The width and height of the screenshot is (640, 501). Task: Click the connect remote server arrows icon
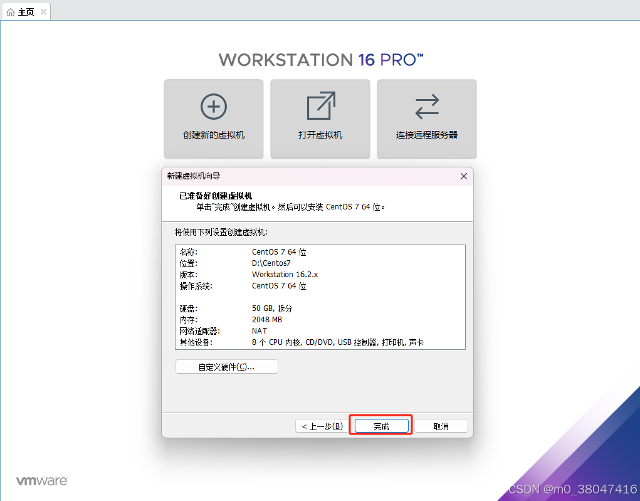pos(427,107)
